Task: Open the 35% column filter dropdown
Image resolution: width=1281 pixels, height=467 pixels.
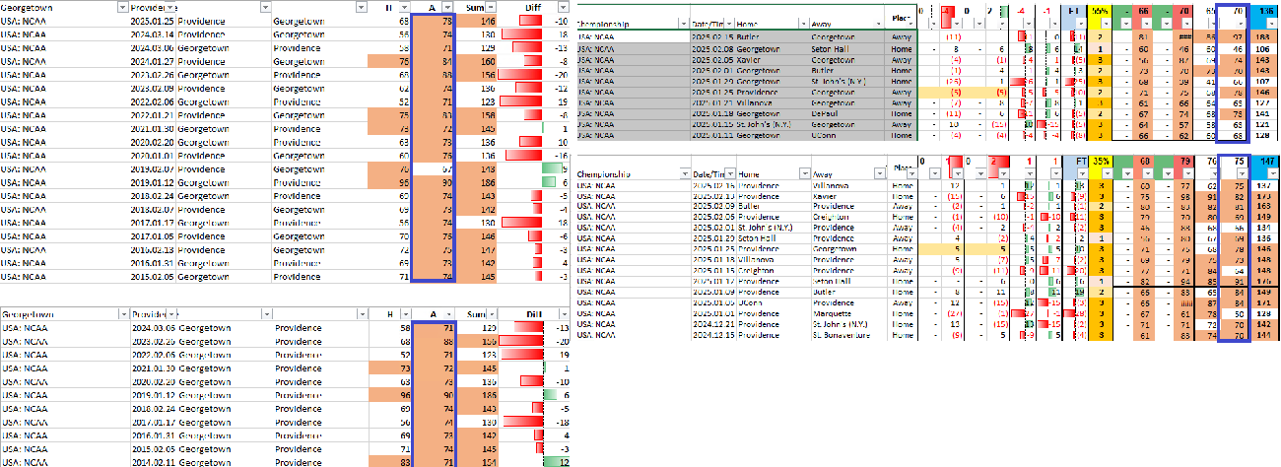Action: pyautogui.click(x=1109, y=173)
